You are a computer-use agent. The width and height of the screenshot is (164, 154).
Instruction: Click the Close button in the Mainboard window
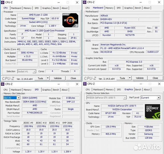click(x=155, y=78)
